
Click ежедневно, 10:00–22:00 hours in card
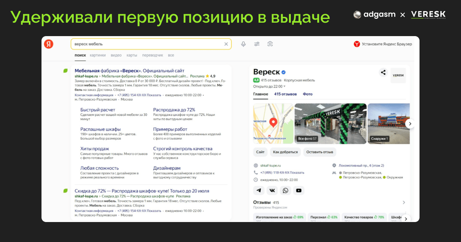tap(279, 179)
